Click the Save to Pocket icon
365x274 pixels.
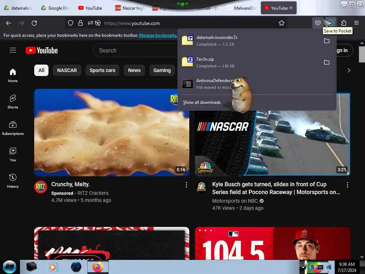point(318,23)
